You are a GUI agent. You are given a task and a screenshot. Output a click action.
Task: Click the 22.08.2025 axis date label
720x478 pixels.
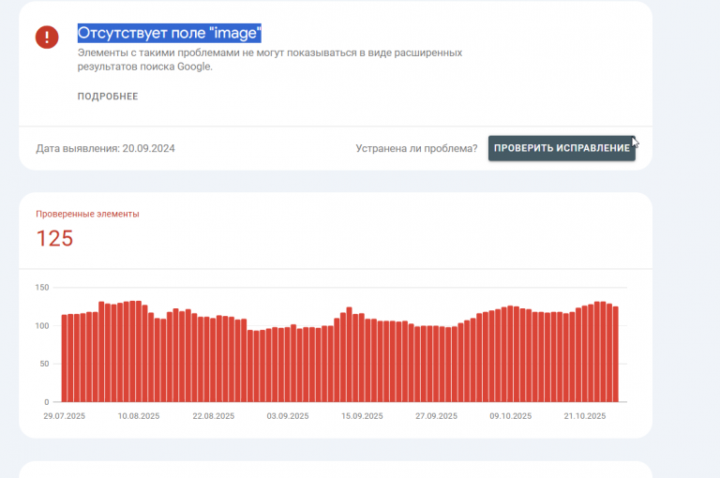click(213, 416)
